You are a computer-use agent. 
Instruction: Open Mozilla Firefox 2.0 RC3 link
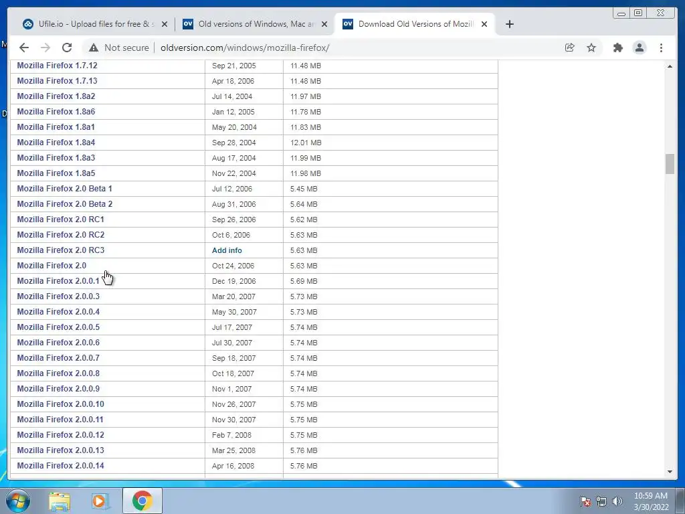(x=61, y=250)
